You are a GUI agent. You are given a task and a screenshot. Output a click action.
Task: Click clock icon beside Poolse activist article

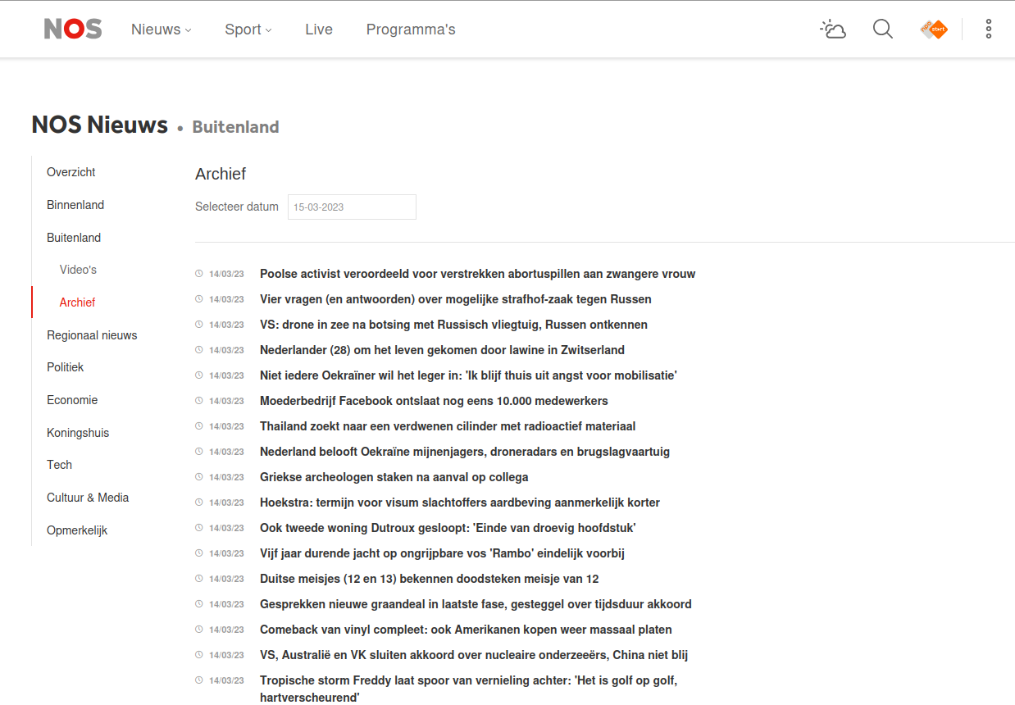198,274
